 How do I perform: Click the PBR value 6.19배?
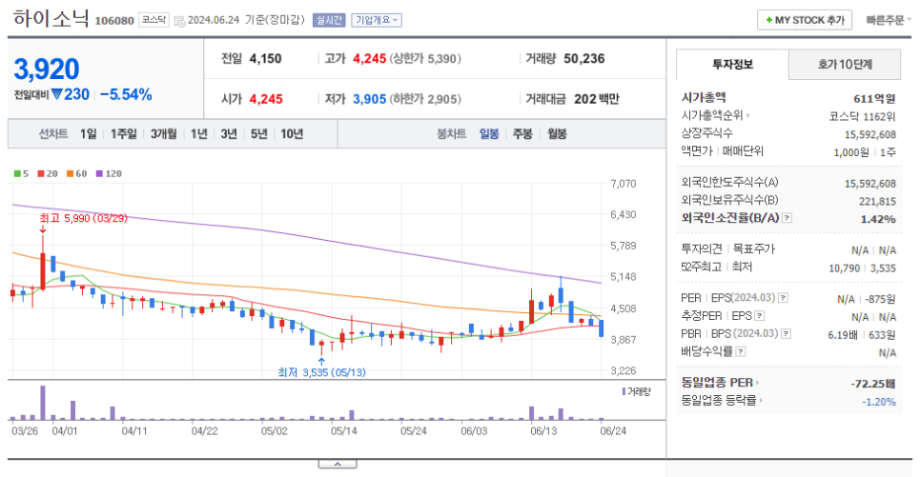coord(843,335)
